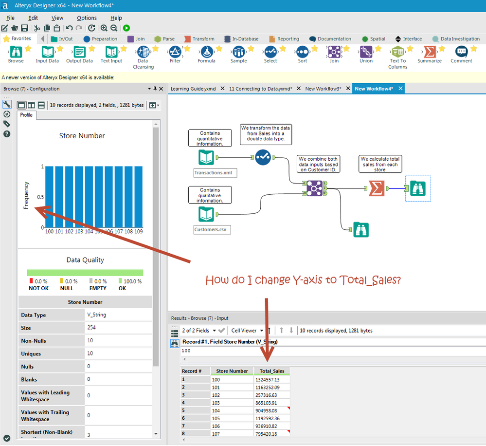Click the Browse tool in Favorites palette
486x446 pixels.
16,52
